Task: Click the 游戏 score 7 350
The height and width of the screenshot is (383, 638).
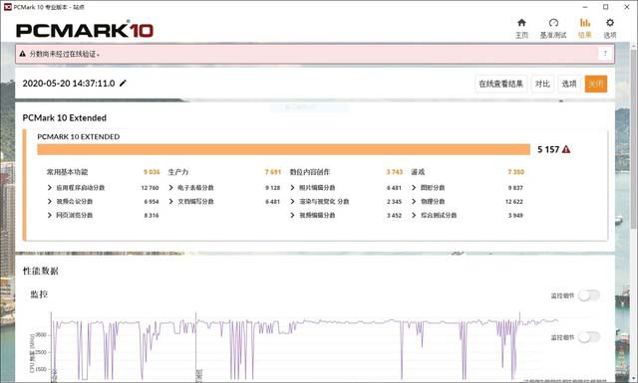Action: point(516,172)
